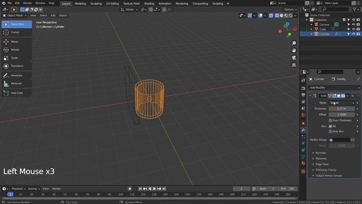Choose the Annotate tool
The image size is (362, 204).
[16, 75]
